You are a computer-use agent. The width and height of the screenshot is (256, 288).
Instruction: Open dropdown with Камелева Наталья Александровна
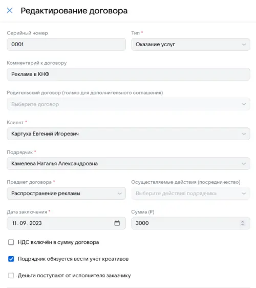(129, 164)
